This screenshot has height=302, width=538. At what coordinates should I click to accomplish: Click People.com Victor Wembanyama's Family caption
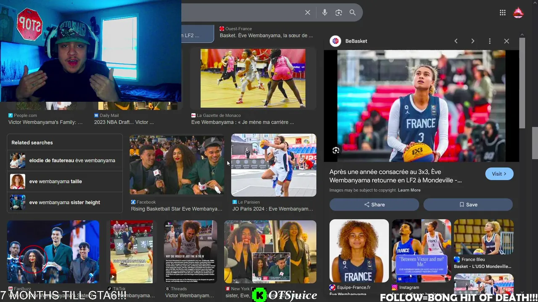pyautogui.click(x=45, y=122)
